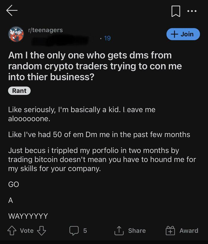
Task: Open the r/teenagers subreddit link
Action: point(45,30)
